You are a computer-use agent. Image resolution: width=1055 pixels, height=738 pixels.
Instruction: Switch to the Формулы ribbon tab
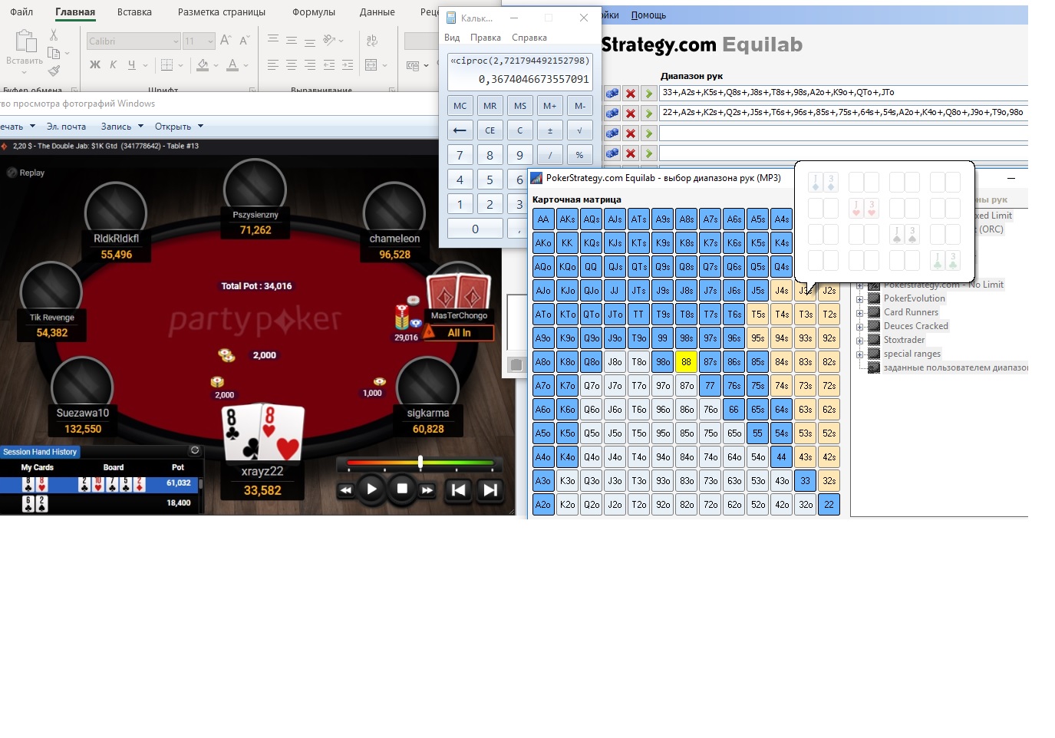point(314,12)
